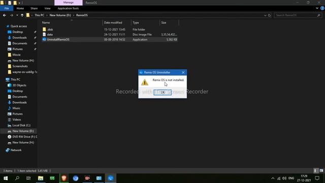Open the clock and date flyout
The width and height of the screenshot is (325, 183).
pyautogui.click(x=304, y=178)
